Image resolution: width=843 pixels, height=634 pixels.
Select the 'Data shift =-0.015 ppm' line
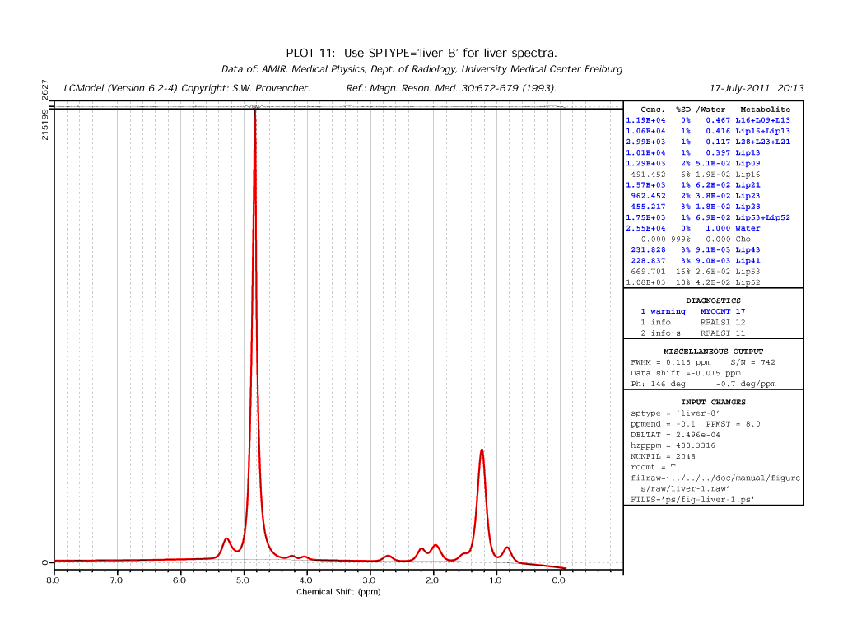pyautogui.click(x=686, y=373)
